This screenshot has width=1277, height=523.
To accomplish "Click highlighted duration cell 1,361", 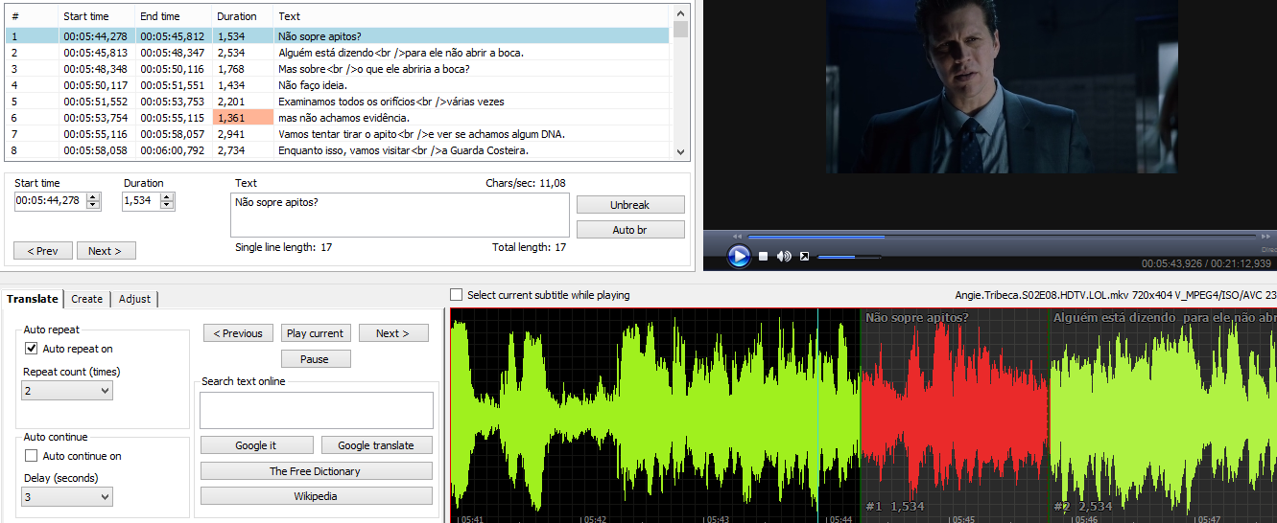I will (243, 118).
